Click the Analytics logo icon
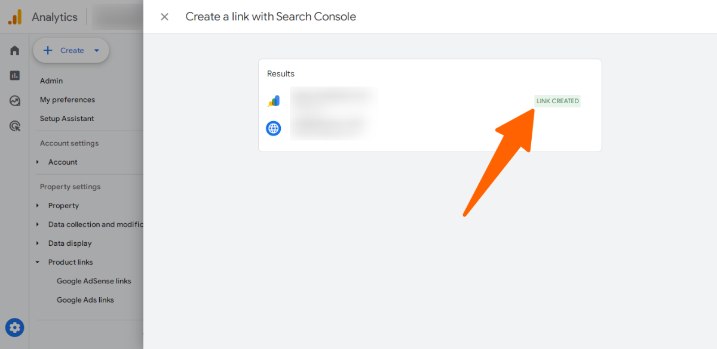The image size is (717, 349). click(15, 17)
